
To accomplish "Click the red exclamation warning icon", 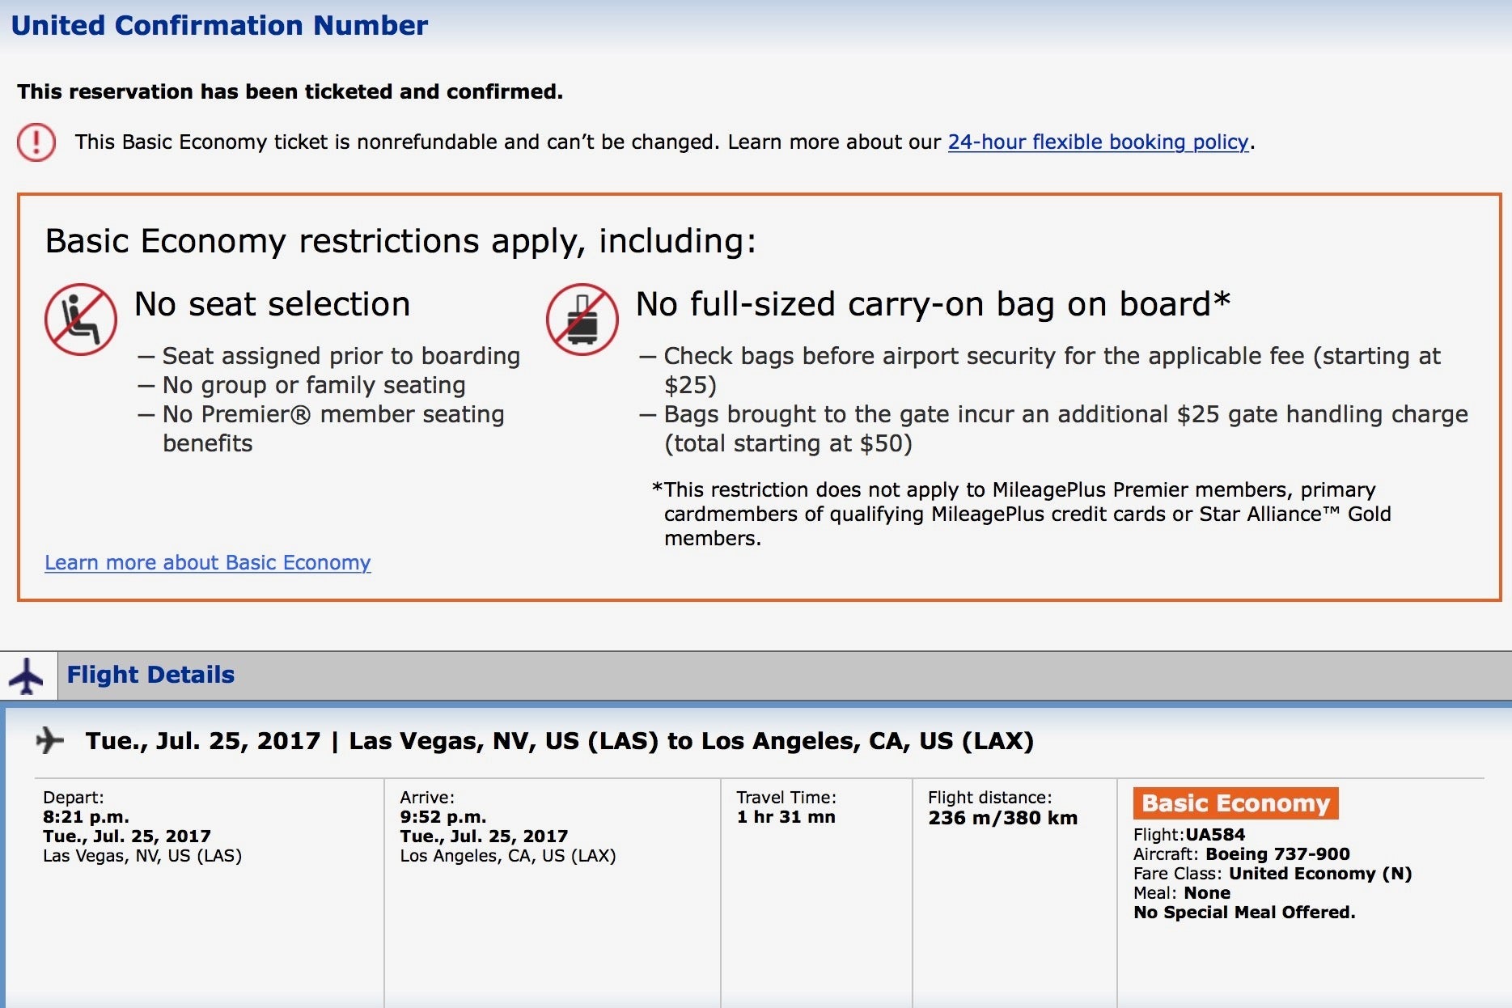I will pyautogui.click(x=36, y=142).
